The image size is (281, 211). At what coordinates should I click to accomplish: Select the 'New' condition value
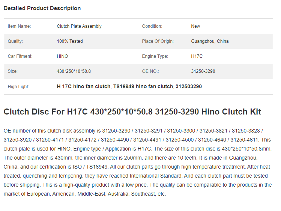click(195, 26)
